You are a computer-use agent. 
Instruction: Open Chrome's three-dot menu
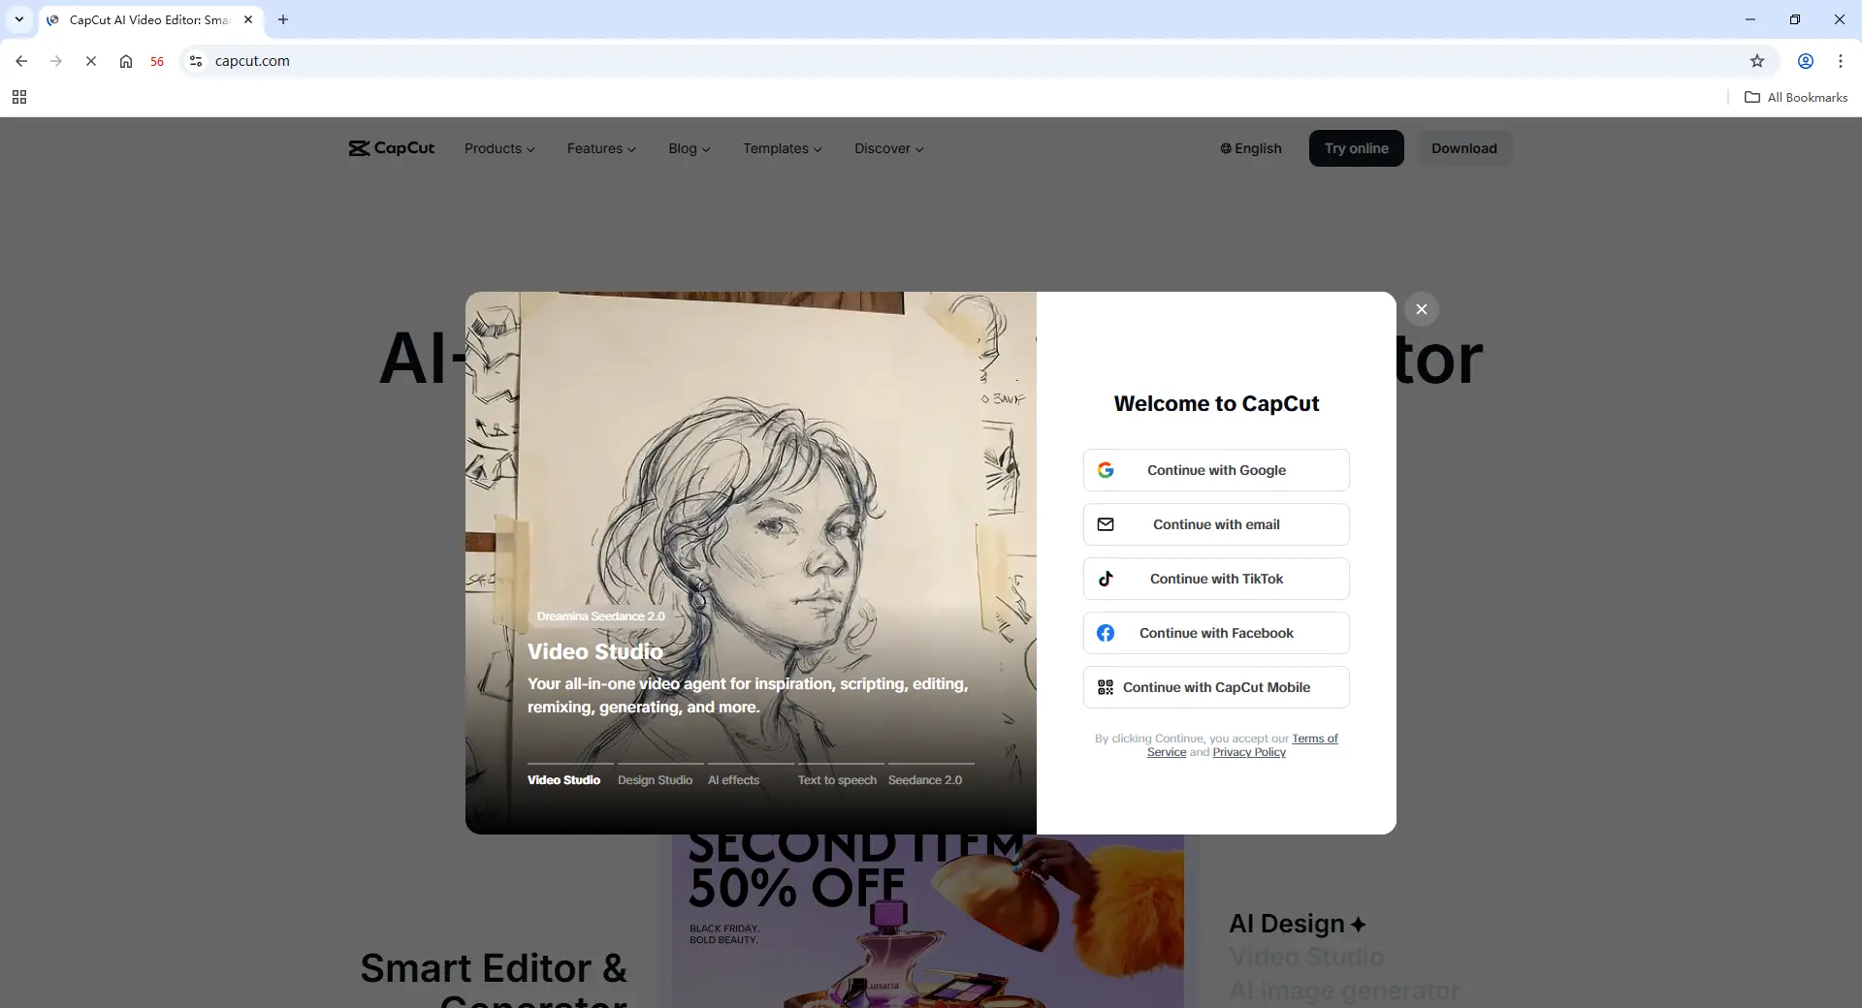pos(1841,61)
